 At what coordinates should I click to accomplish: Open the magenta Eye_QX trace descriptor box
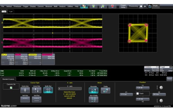(x=21, y=59)
